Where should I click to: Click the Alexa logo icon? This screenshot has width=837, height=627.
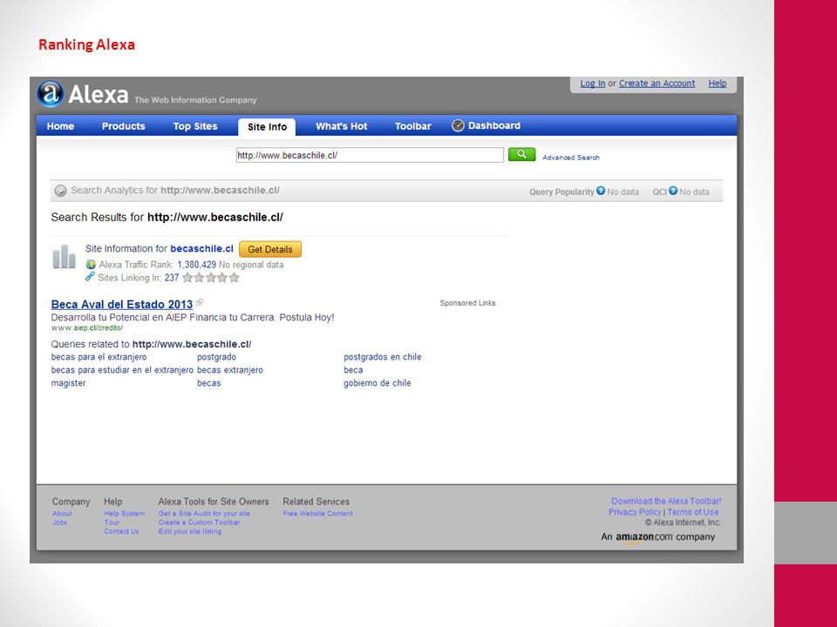coord(51,94)
